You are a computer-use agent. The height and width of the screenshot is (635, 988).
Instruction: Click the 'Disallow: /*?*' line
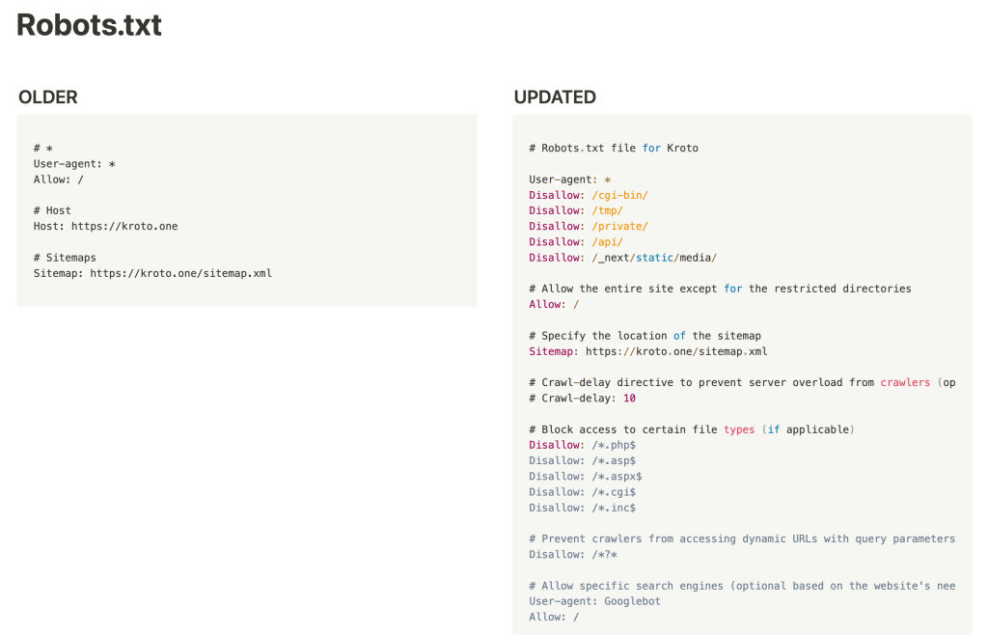(x=572, y=554)
